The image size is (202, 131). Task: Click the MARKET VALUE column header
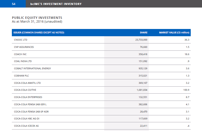pos(174,32)
